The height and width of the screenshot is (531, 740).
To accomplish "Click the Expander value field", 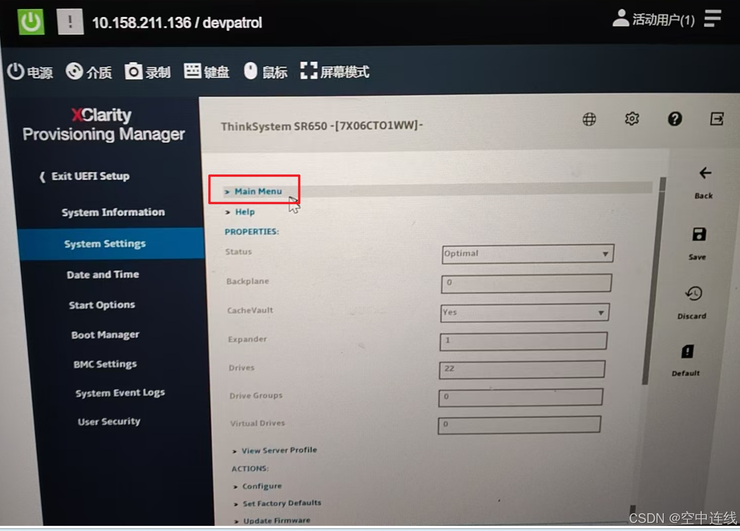I will pos(523,341).
